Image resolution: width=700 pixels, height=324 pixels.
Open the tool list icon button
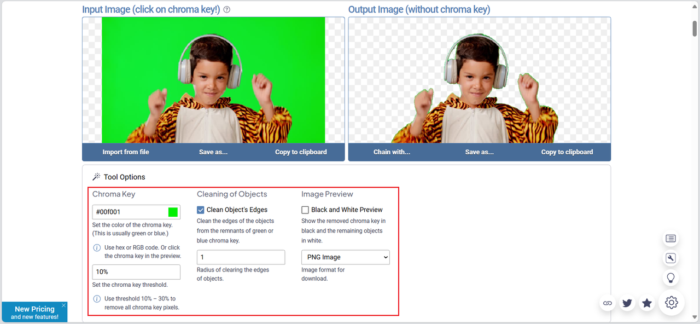click(671, 239)
